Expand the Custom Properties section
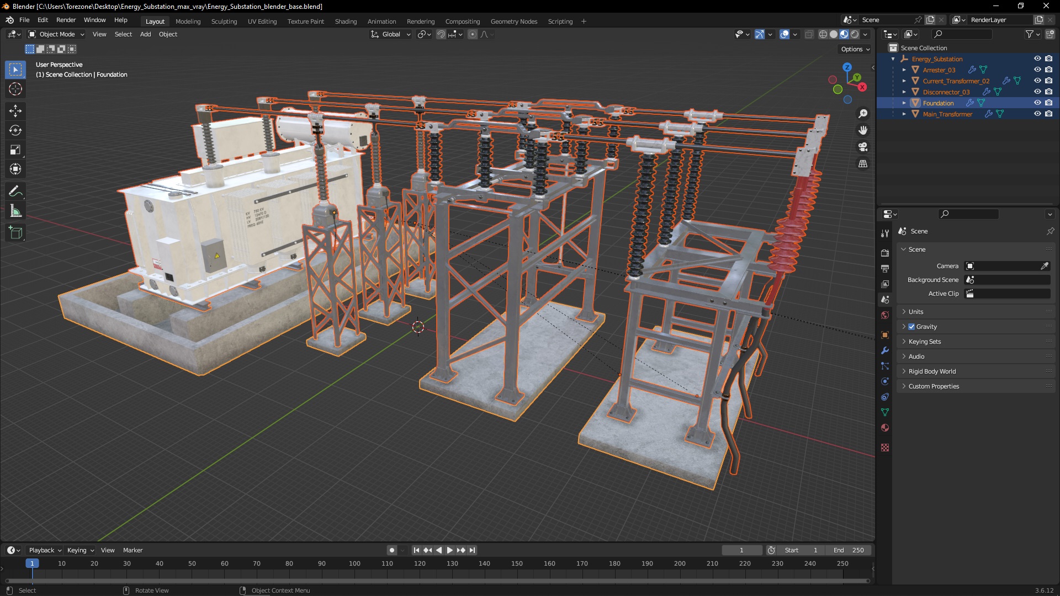The width and height of the screenshot is (1060, 596). (934, 386)
